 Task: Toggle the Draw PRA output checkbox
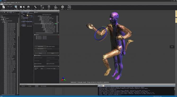point(47,64)
